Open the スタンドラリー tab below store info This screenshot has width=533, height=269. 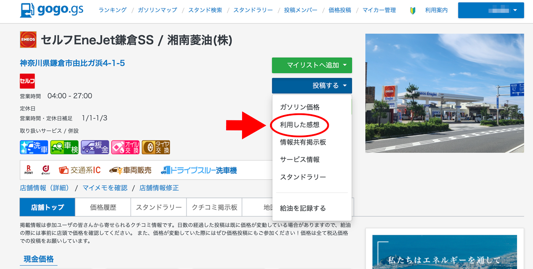(x=159, y=207)
